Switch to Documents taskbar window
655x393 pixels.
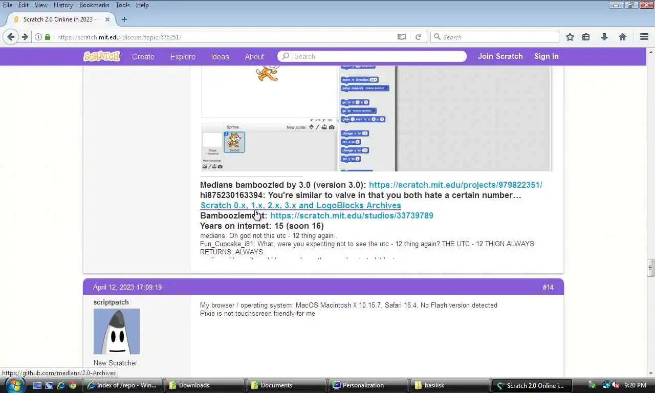coord(287,385)
